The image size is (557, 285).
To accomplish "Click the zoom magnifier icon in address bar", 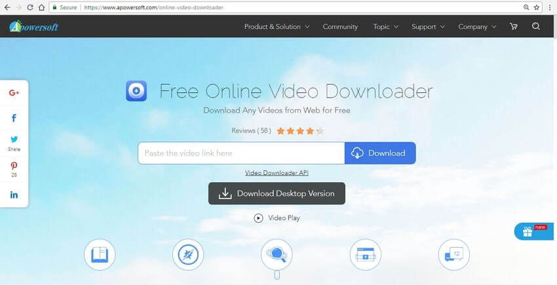I will click(x=526, y=7).
